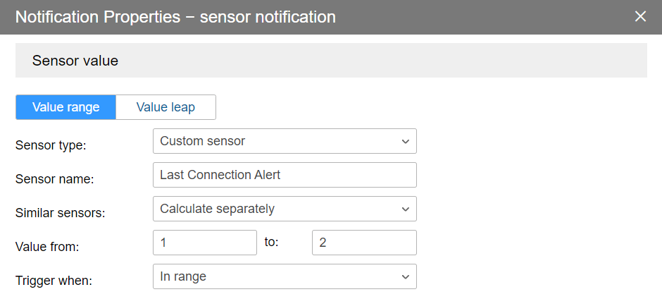Close the Notification Properties dialog
The width and height of the screenshot is (662, 299).
click(x=640, y=16)
